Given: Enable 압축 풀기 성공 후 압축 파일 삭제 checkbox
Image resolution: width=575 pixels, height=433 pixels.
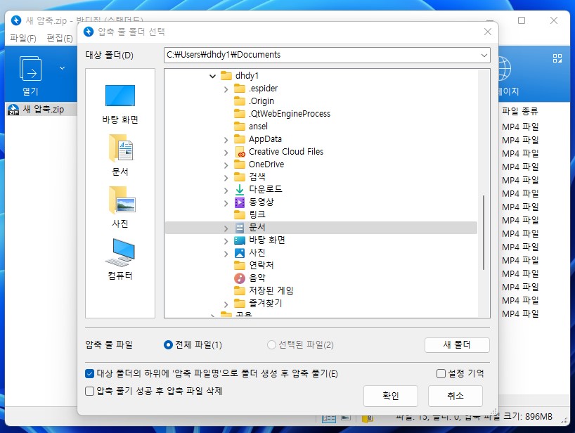Looking at the screenshot, I should [89, 392].
